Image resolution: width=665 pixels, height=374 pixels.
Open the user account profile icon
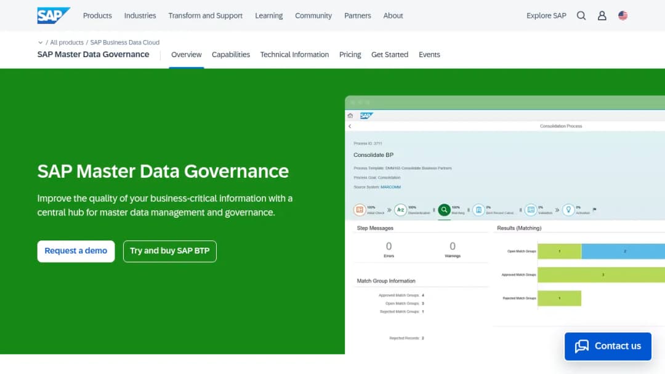click(602, 15)
